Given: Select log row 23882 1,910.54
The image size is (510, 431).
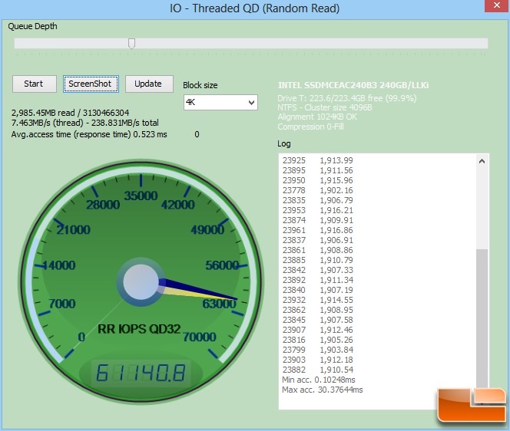Looking at the screenshot, I should pyautogui.click(x=317, y=370).
